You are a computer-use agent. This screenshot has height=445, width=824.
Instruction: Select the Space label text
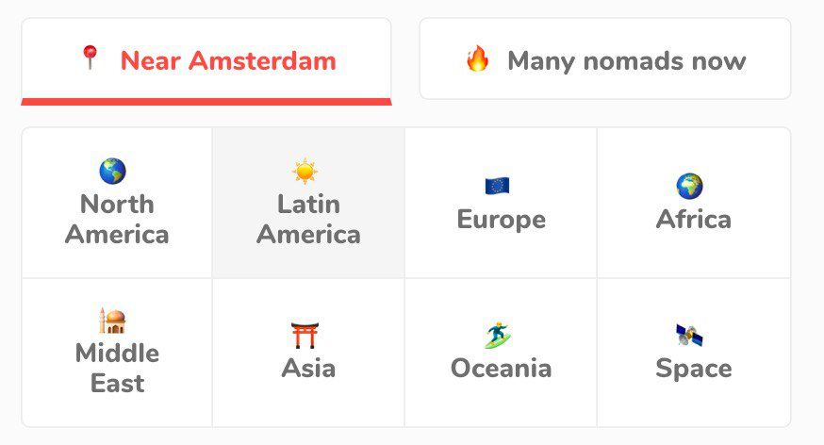(693, 368)
